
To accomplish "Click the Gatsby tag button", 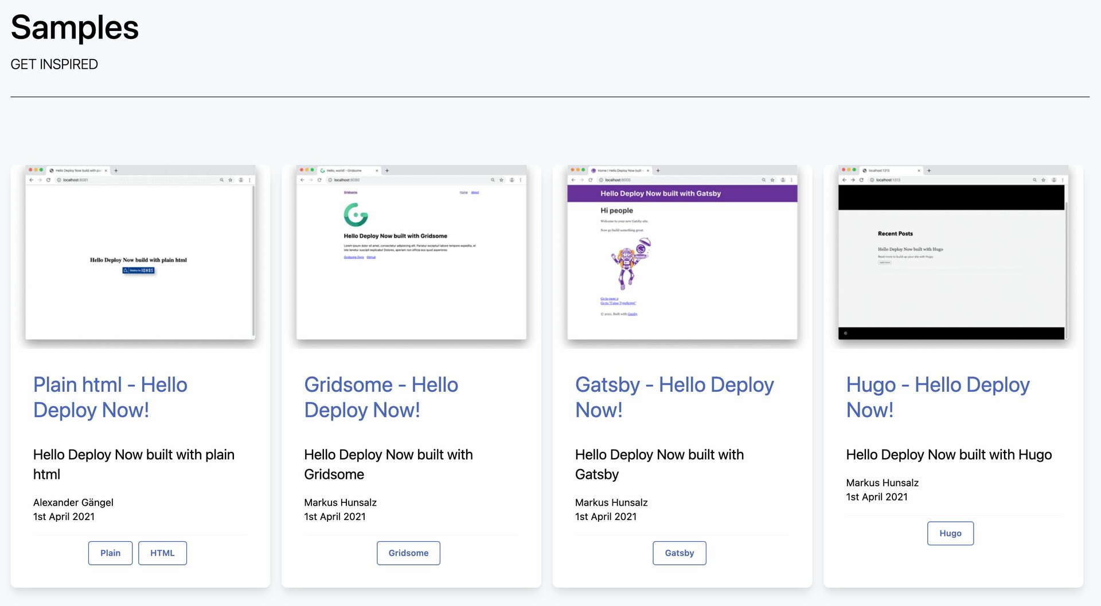I will tap(679, 553).
